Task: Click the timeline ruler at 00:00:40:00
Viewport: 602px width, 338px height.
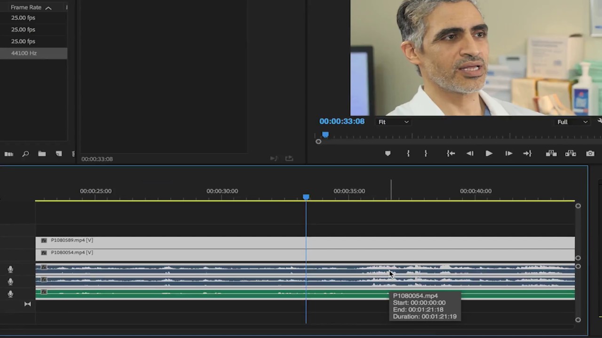Action: point(475,191)
